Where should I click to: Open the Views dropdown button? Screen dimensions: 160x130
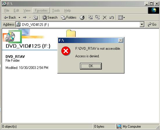(121, 17)
